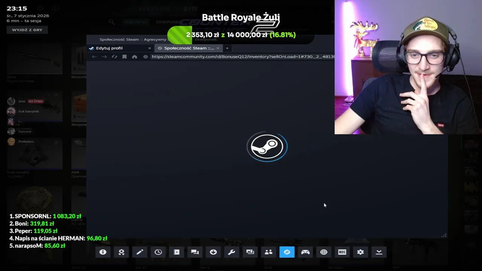This screenshot has width=482, height=271.
Task: Click the browser window resize grip
Action: [x=444, y=235]
